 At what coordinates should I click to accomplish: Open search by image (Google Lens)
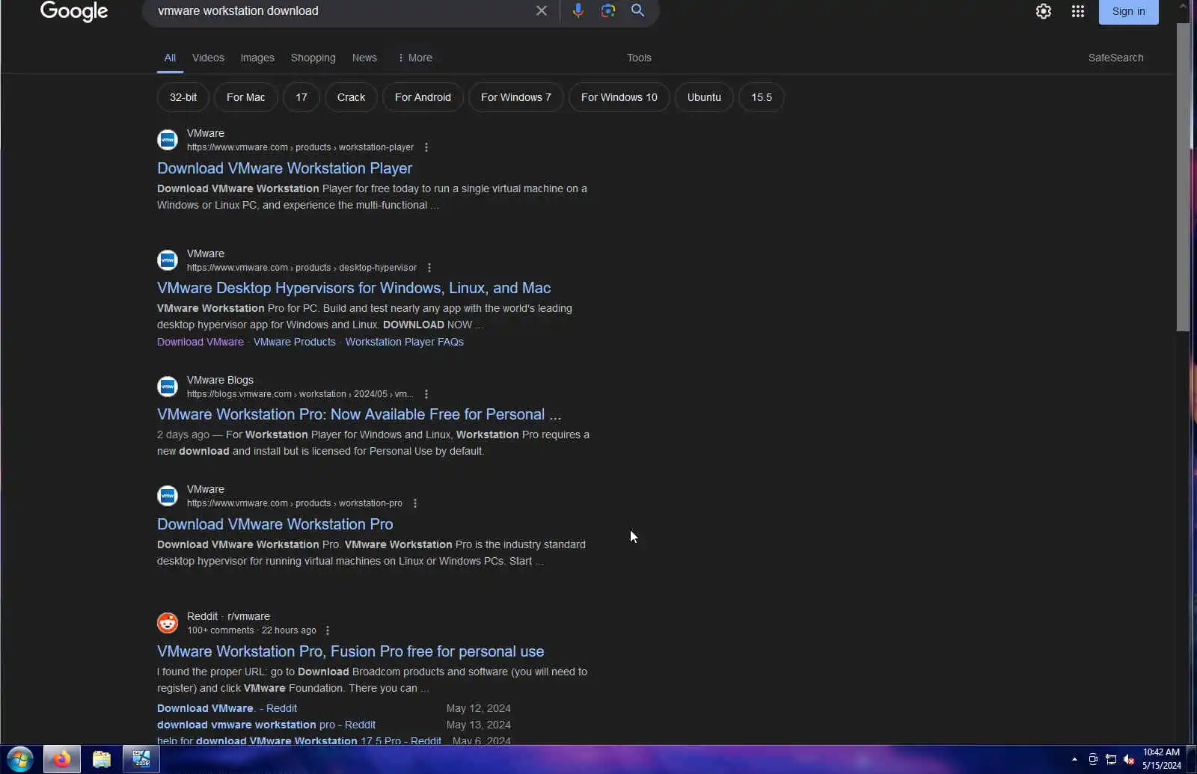pos(608,10)
